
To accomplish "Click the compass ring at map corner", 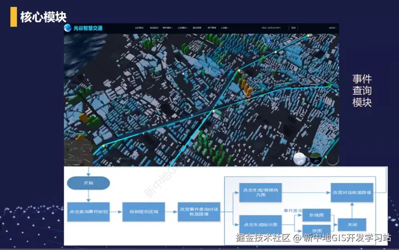I will pos(332,159).
